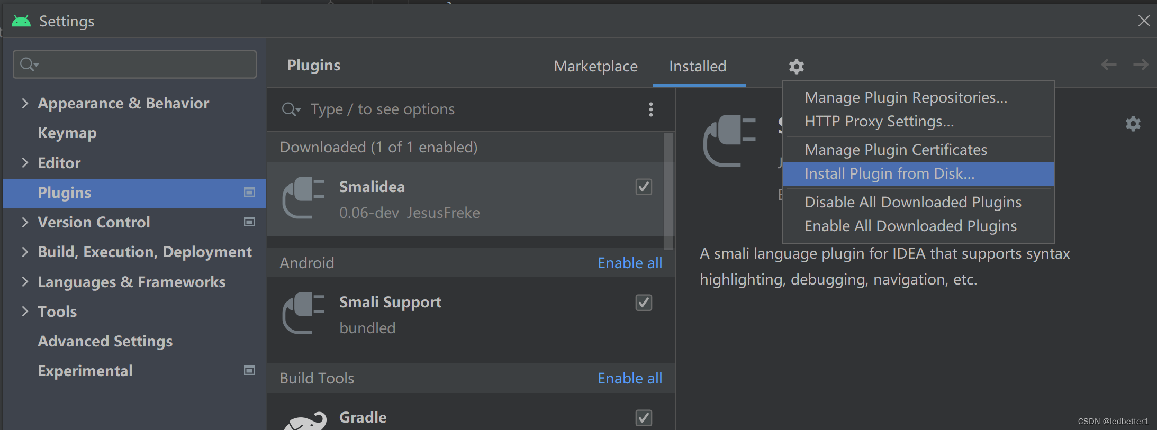Click the smali language plugin description text
1157x430 pixels.
884,266
